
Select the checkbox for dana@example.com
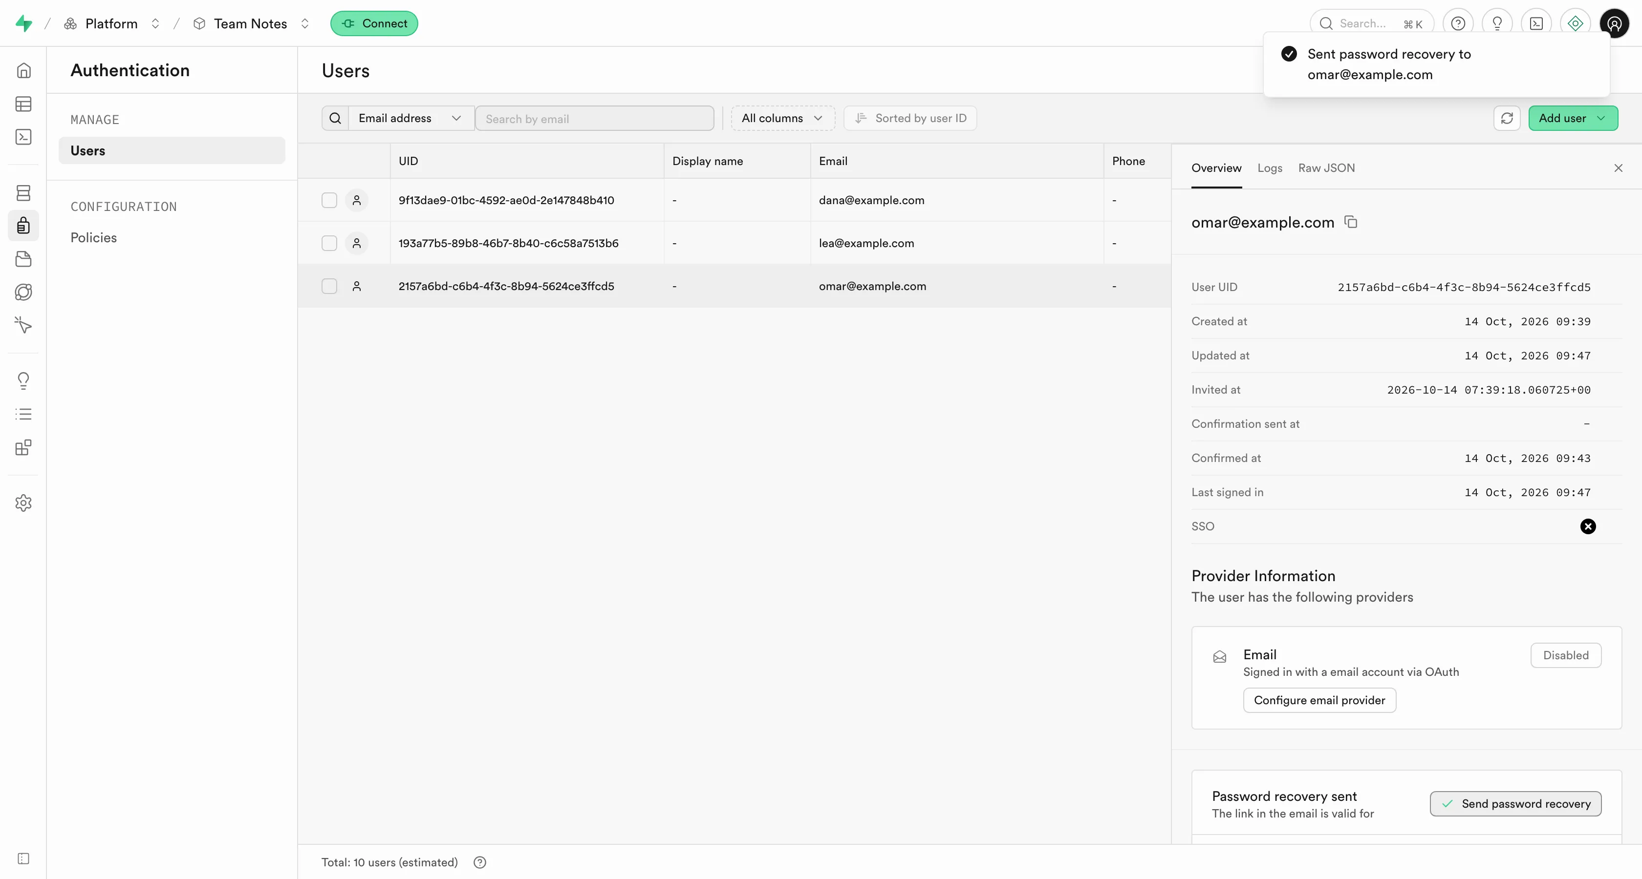329,201
